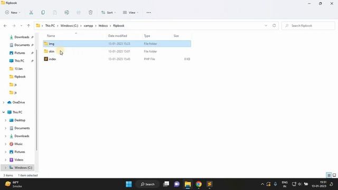Click 'Windows (C:)' in the address breadcrumb
Screen dimensions: 338x190
(69, 26)
